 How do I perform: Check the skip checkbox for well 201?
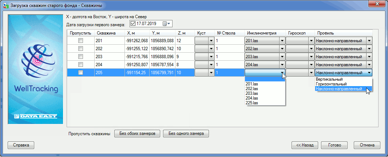(x=81, y=41)
